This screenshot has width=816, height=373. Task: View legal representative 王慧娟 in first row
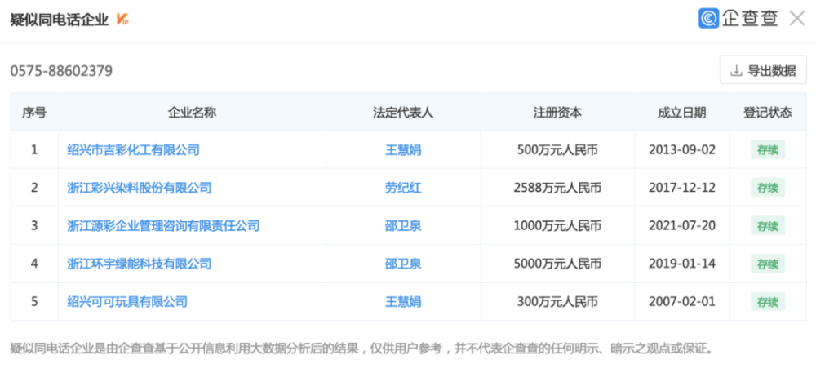coord(403,150)
